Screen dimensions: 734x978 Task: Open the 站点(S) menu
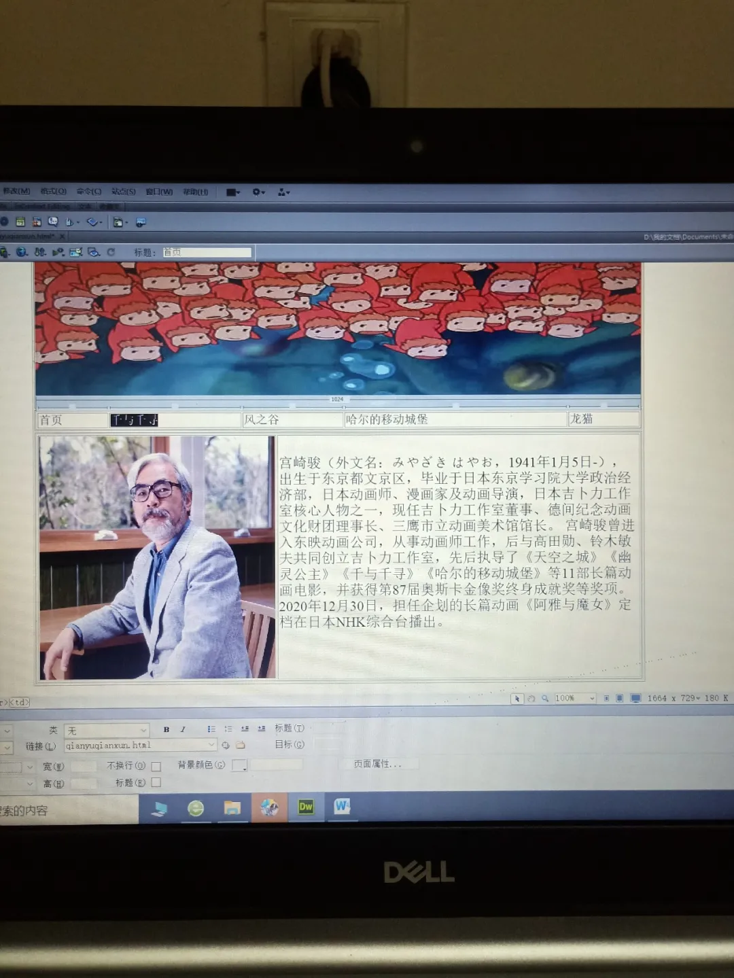coord(124,192)
